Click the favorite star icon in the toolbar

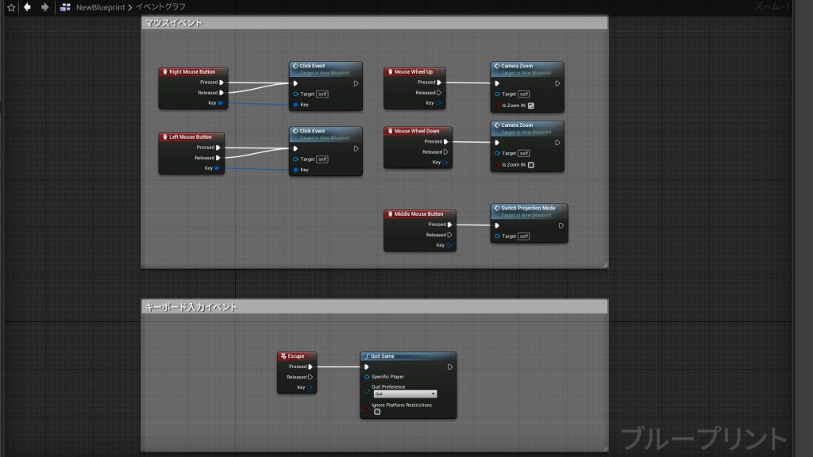click(x=11, y=7)
